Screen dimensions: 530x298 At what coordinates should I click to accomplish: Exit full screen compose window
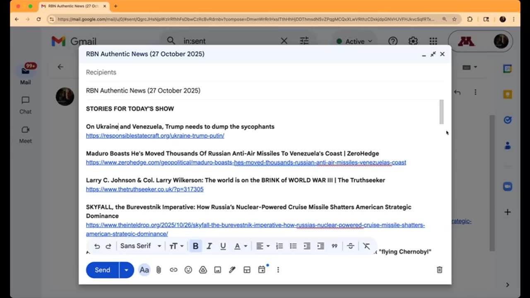(433, 54)
